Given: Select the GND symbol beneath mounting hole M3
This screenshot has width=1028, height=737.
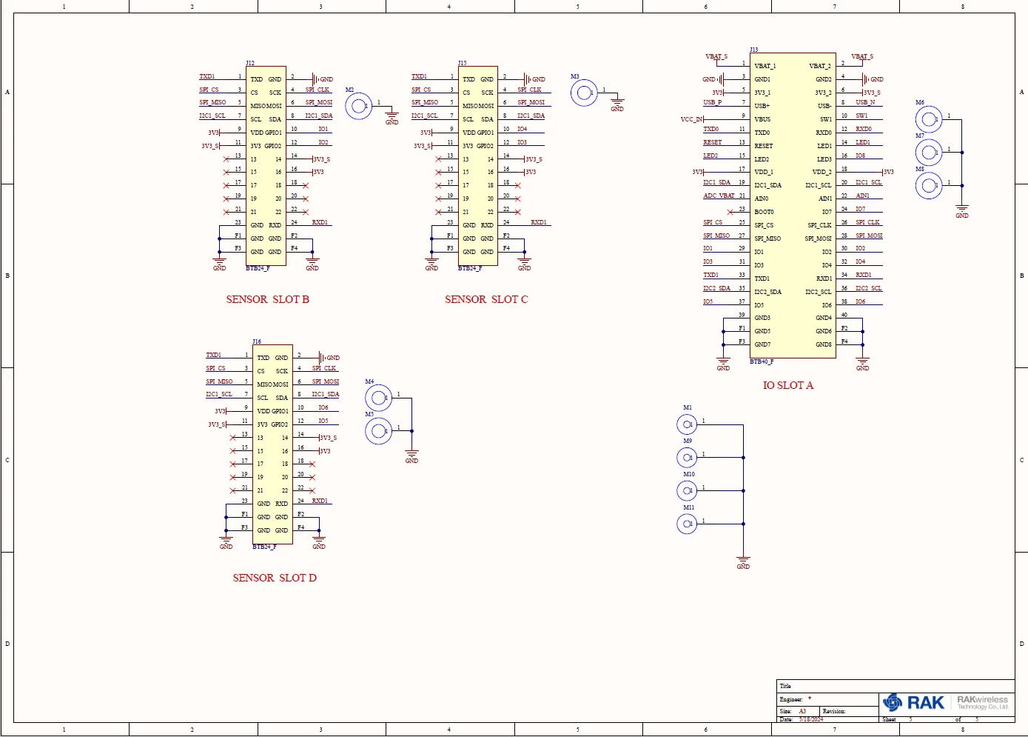Looking at the screenshot, I should [617, 104].
